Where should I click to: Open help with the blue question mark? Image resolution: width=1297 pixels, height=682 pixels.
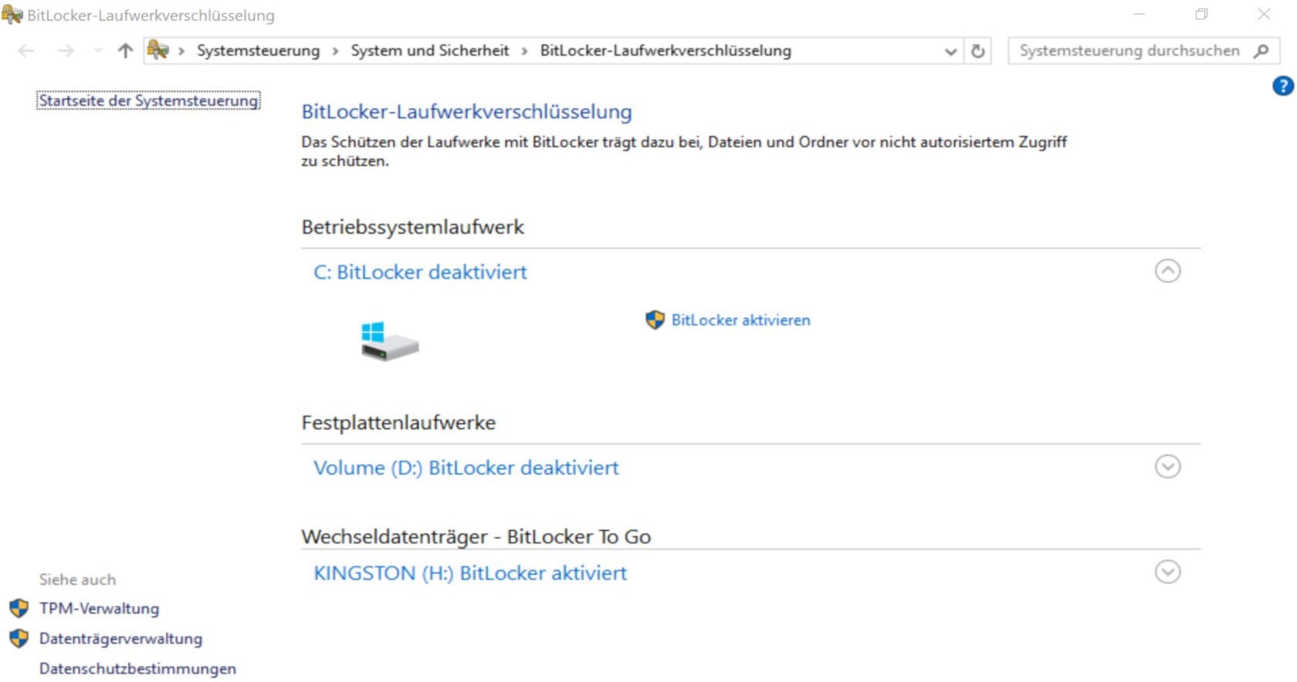point(1283,86)
